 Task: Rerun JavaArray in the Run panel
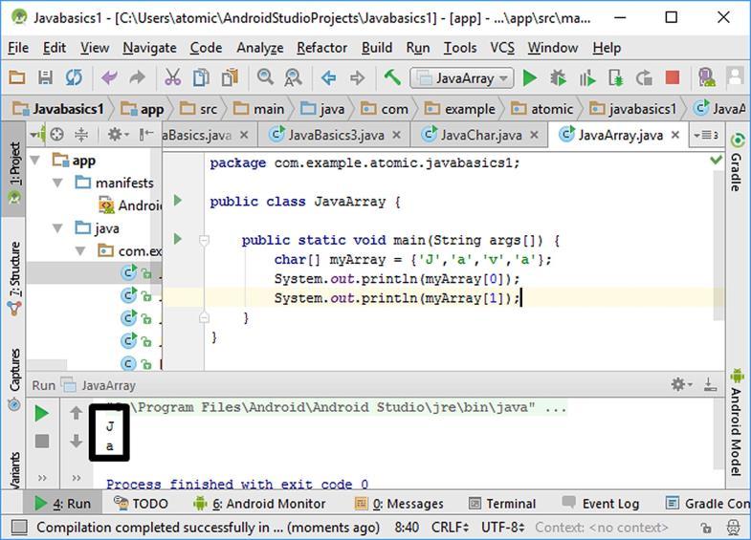tap(42, 413)
